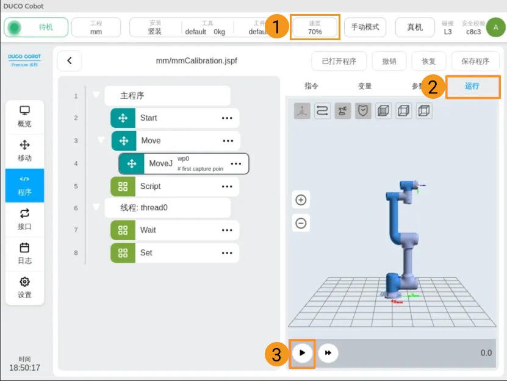Zoom in the 3D robot view
507x381 pixels.
point(301,200)
